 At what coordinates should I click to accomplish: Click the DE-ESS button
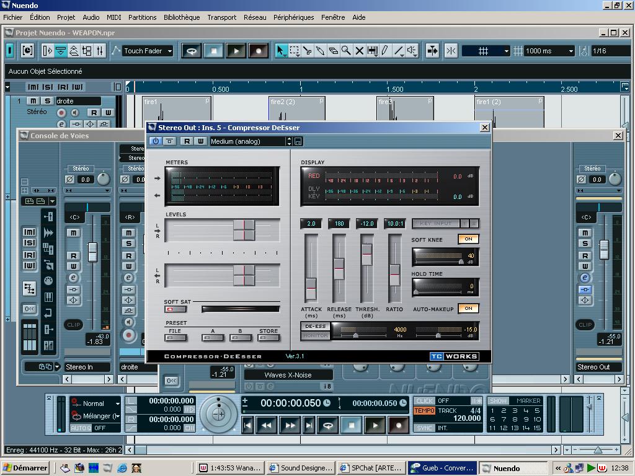click(x=315, y=327)
